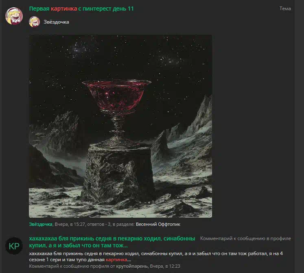This screenshot has width=304, height=273.
Task: Click the Звёздочка username below the title
Action: click(56, 22)
